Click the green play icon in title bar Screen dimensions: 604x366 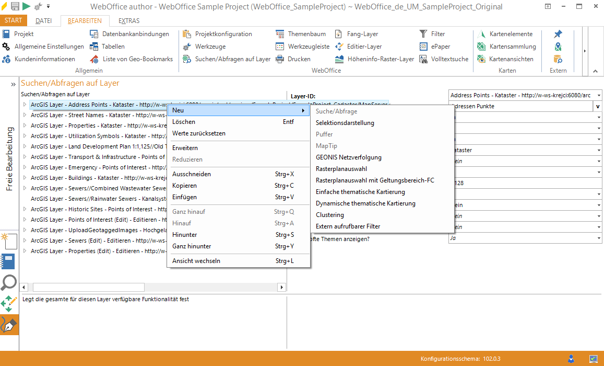click(x=26, y=6)
